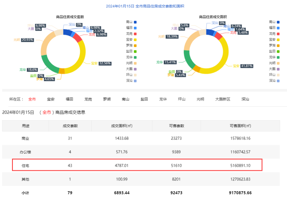
Task: Switch to the 宝安 district tab
Action: 51,99
